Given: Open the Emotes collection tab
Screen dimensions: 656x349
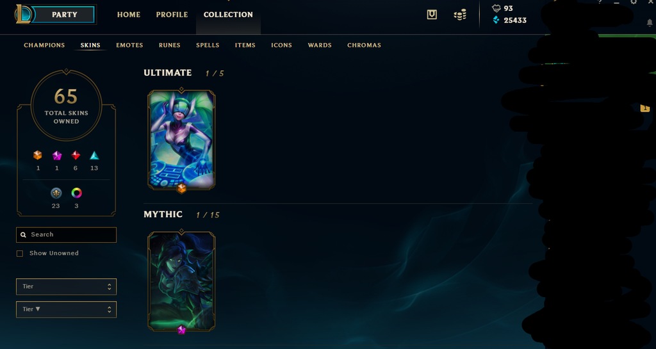Looking at the screenshot, I should tap(129, 45).
